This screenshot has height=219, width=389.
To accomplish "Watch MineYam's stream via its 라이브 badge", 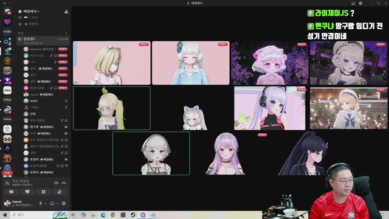I will coord(63,49).
